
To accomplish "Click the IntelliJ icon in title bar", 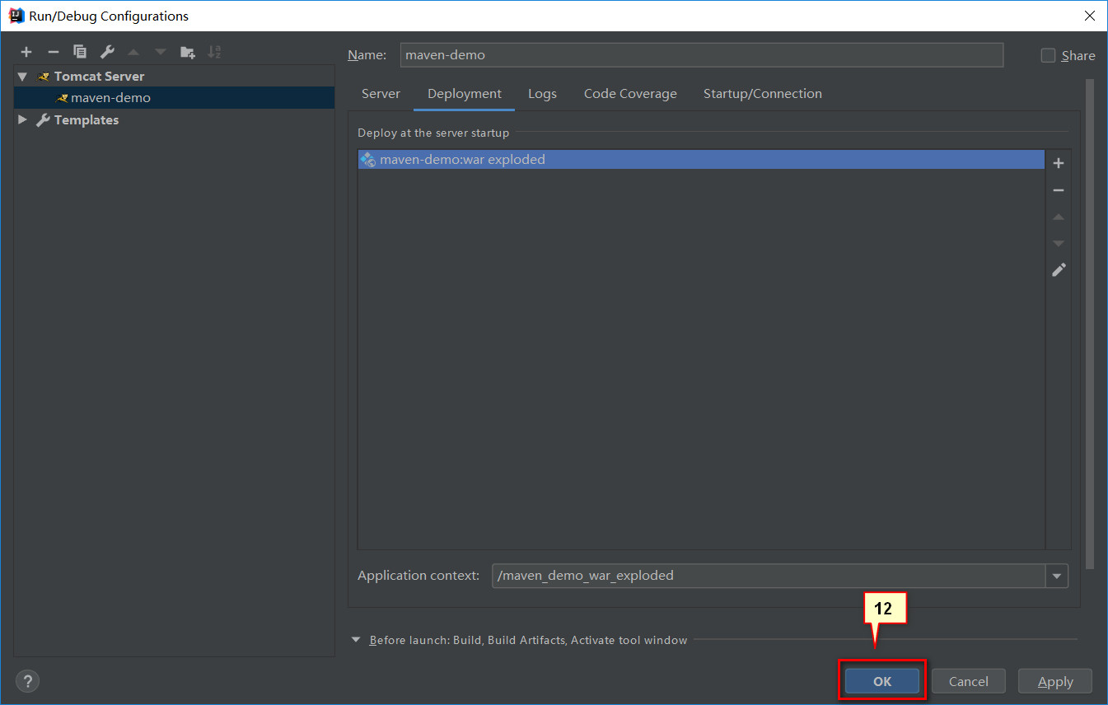I will point(16,16).
